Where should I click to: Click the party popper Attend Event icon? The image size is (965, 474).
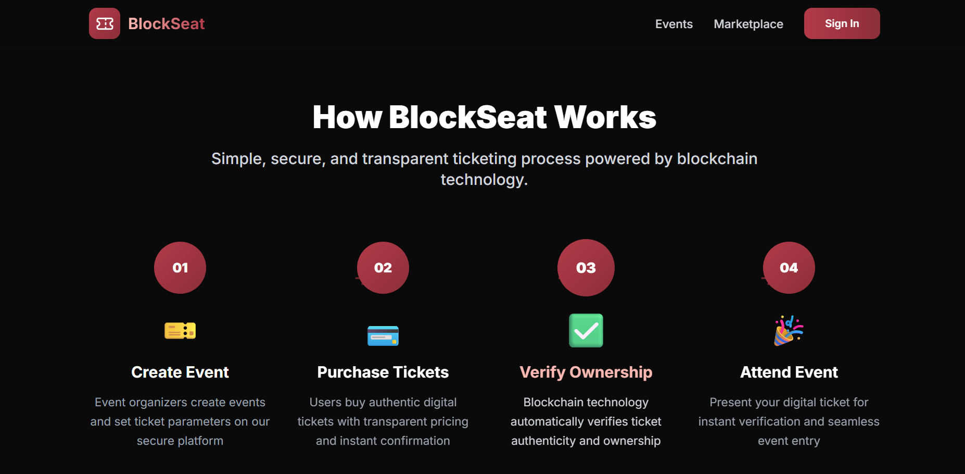pyautogui.click(x=789, y=331)
